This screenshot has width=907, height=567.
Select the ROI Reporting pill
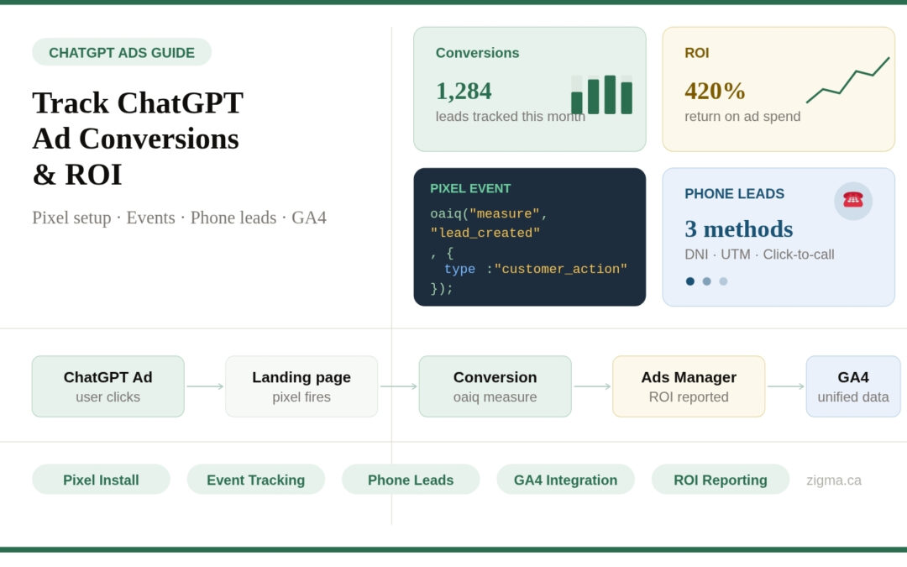pyautogui.click(x=721, y=480)
